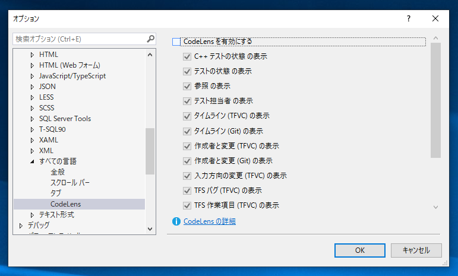
Task: Toggle 'タイムライン (TFVC) の表示' checkbox
Action: coord(187,116)
